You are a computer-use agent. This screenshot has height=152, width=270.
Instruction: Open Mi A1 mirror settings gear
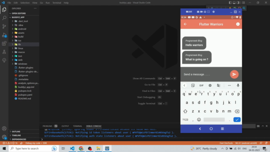click(x=213, y=12)
